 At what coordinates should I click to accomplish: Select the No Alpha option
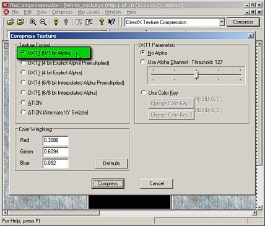point(154,53)
